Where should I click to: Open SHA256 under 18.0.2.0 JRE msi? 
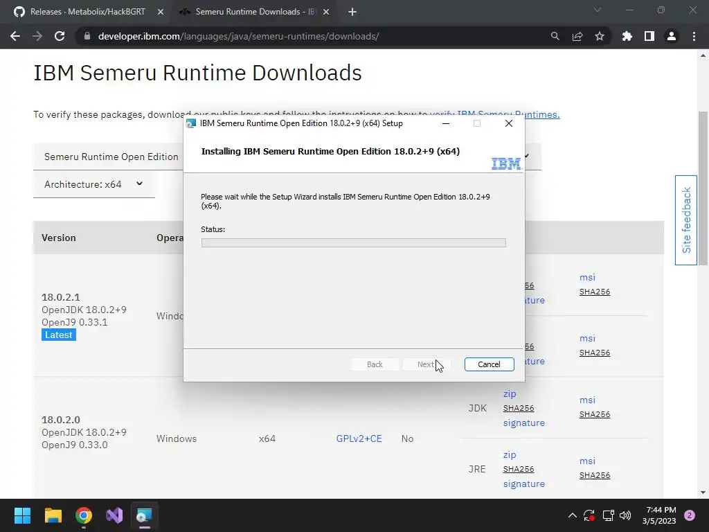(x=595, y=475)
